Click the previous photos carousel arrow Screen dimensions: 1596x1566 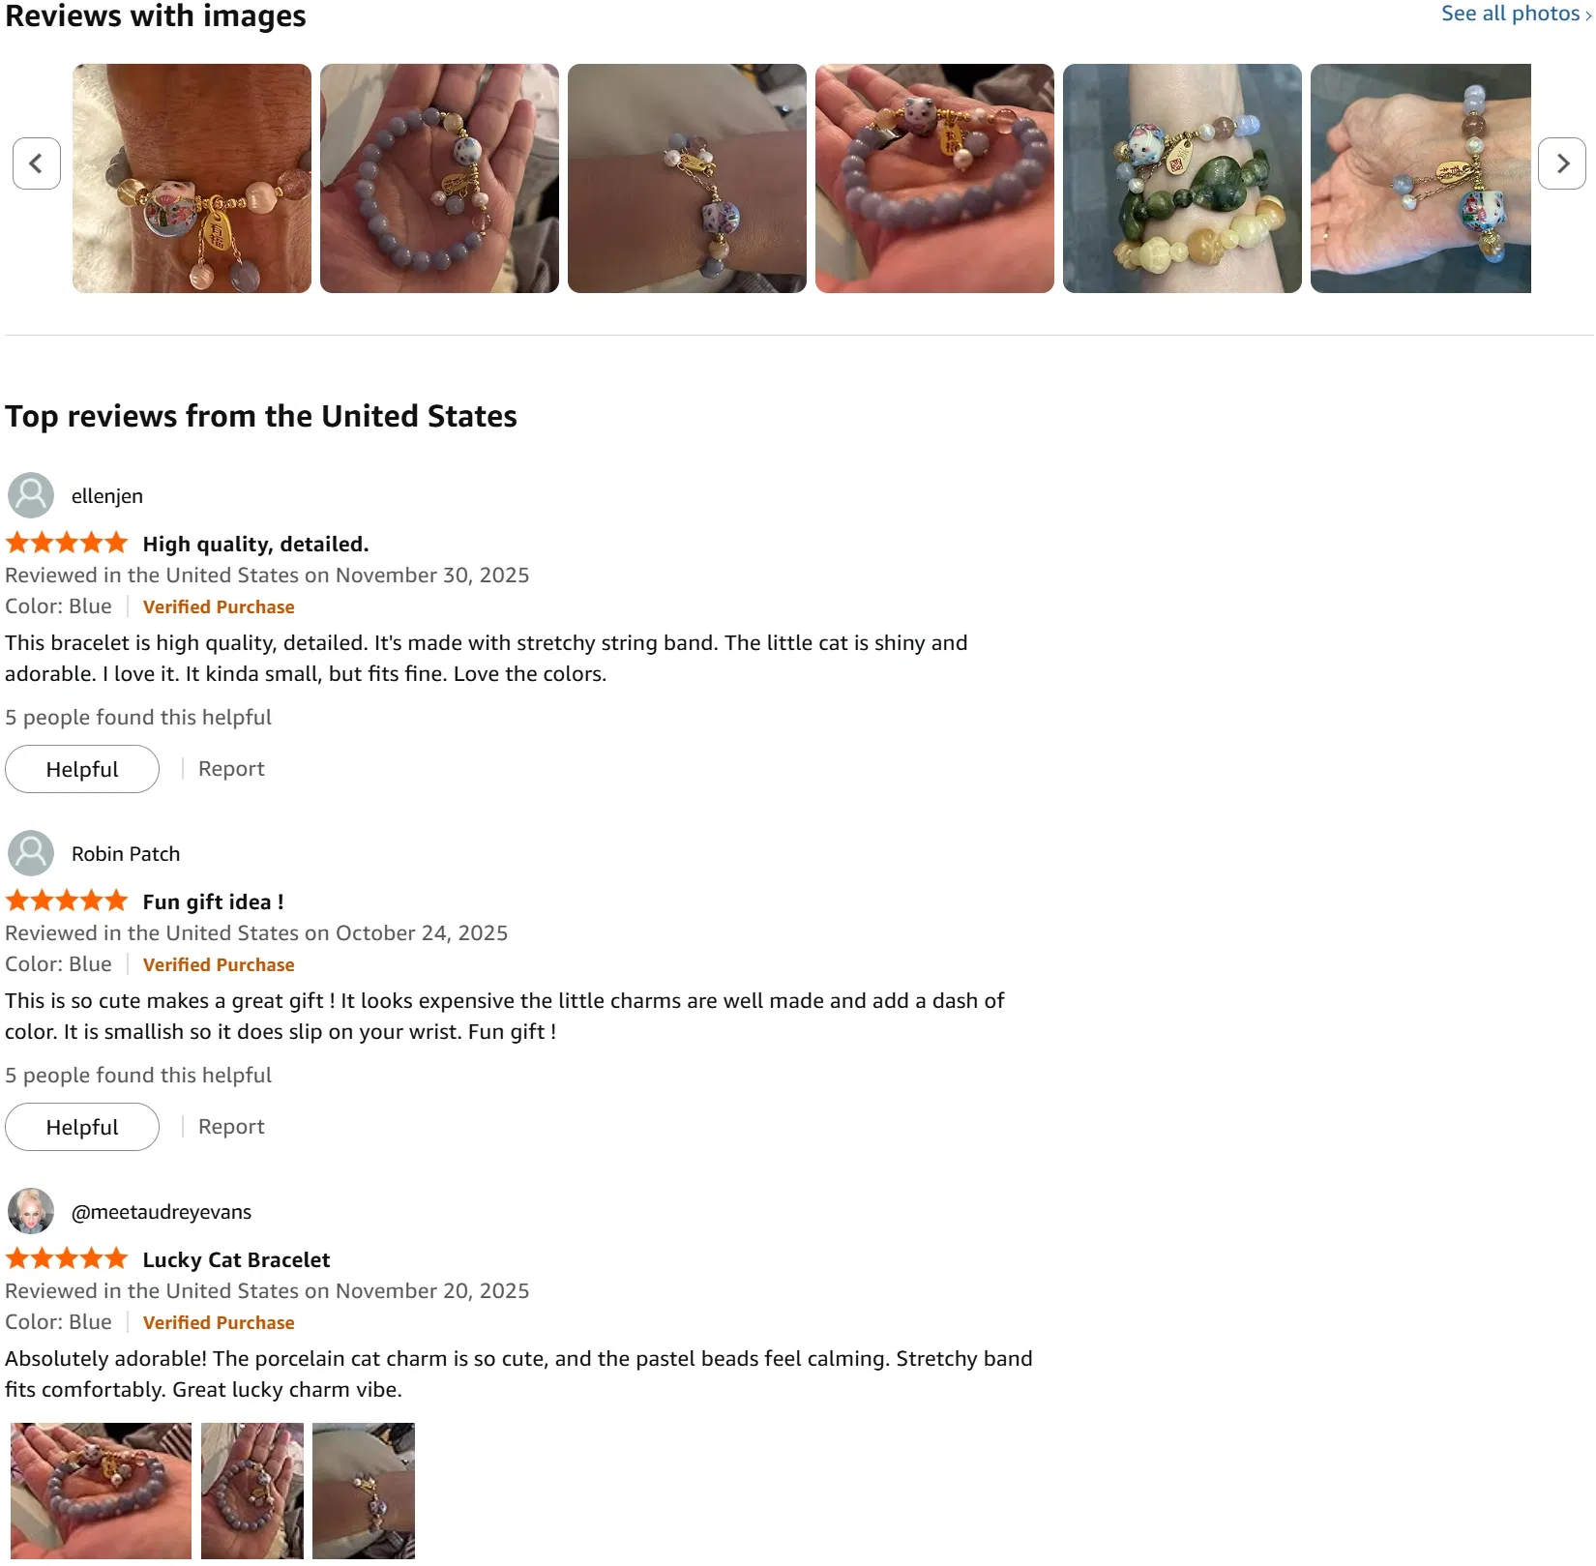[x=37, y=163]
